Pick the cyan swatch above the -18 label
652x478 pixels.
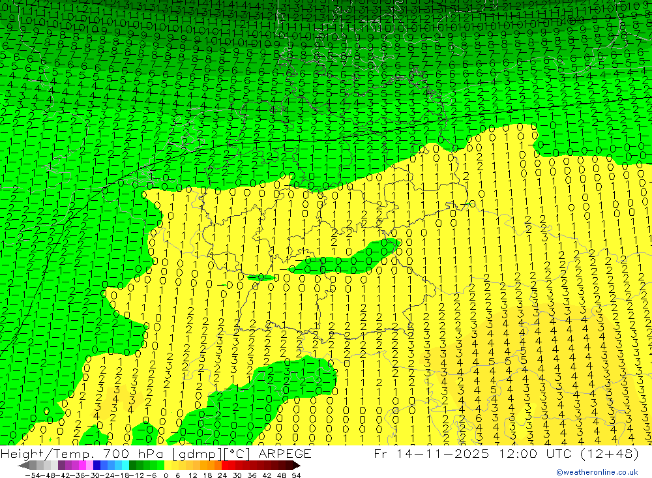tap(125, 466)
